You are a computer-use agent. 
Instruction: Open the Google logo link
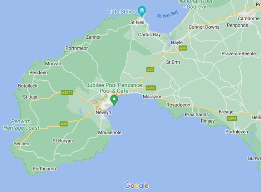tap(136, 186)
